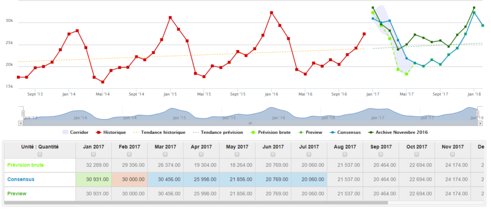
Task: Check the Mar 2017 column checkbox
Action: [x=165, y=154]
